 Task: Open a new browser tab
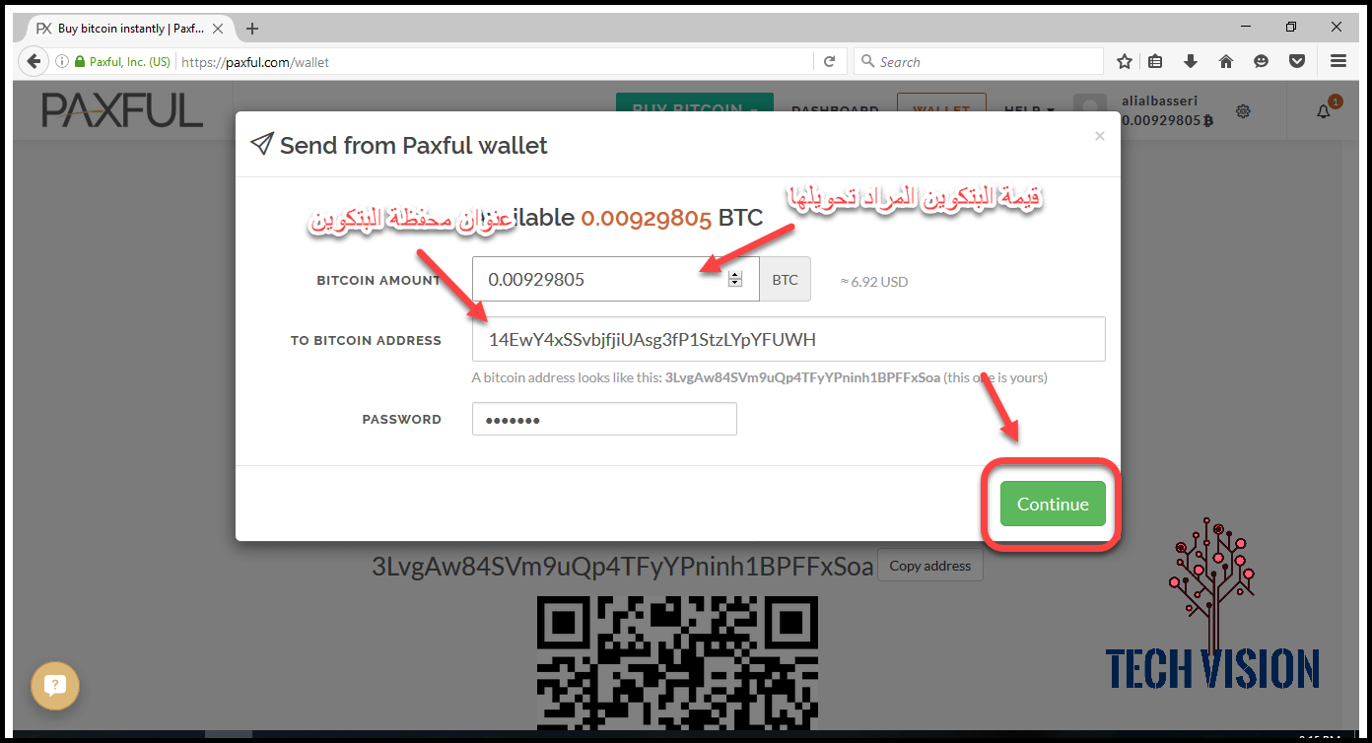click(x=252, y=29)
